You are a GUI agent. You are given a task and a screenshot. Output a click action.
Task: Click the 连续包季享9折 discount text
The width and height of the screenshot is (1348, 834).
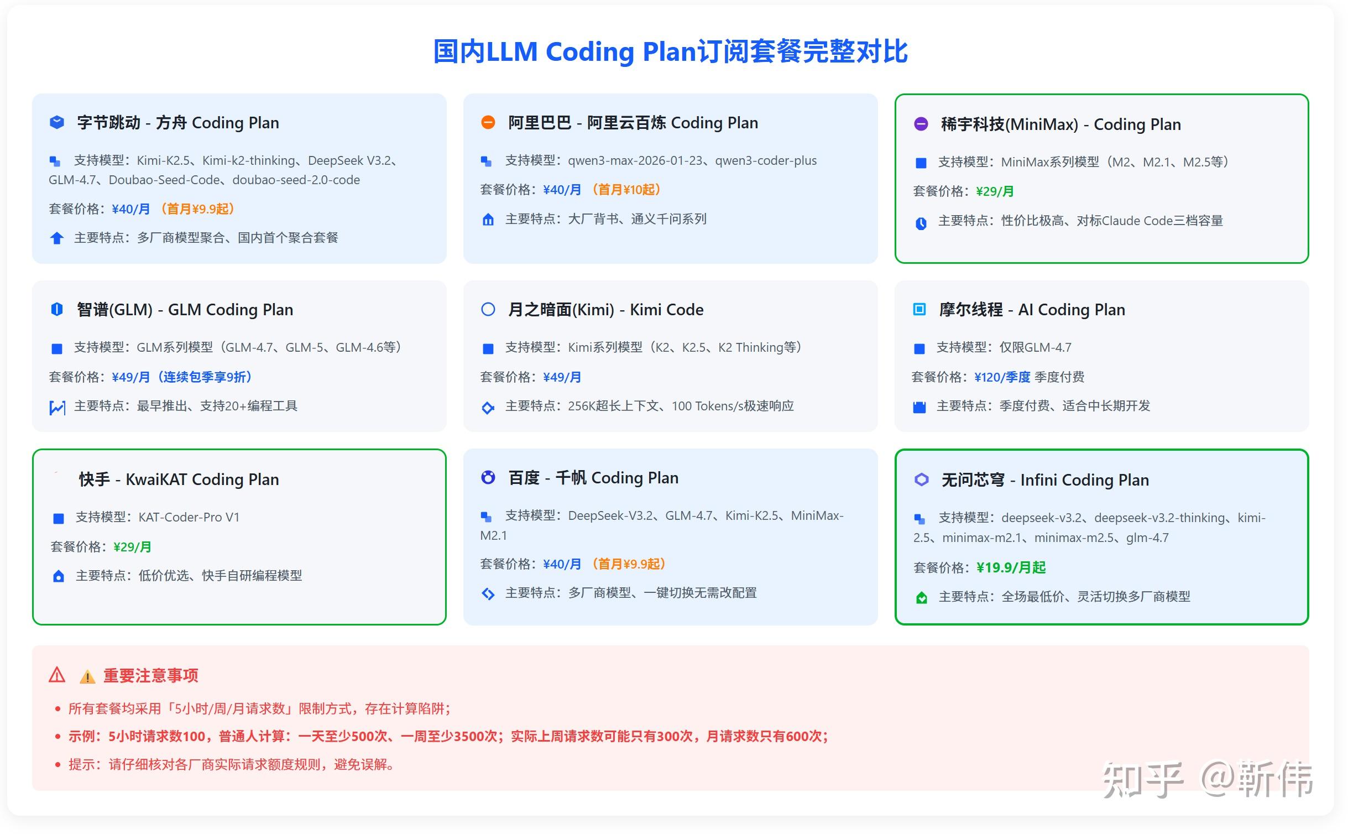point(204,377)
